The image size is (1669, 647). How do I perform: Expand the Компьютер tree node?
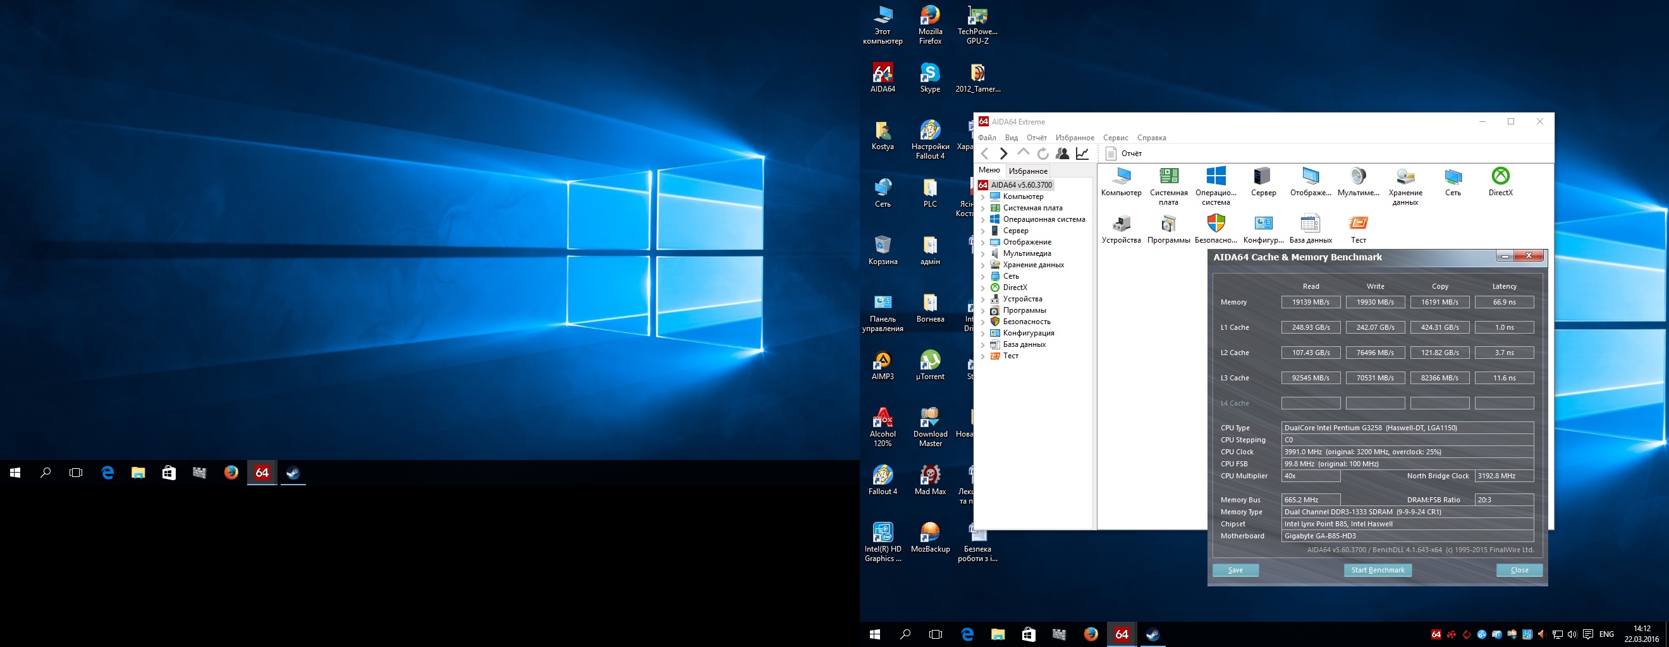983,197
